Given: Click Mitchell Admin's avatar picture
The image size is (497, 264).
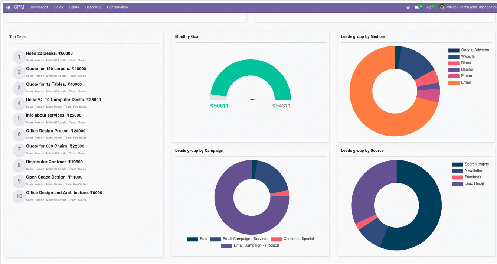Looking at the screenshot, I should 442,7.
